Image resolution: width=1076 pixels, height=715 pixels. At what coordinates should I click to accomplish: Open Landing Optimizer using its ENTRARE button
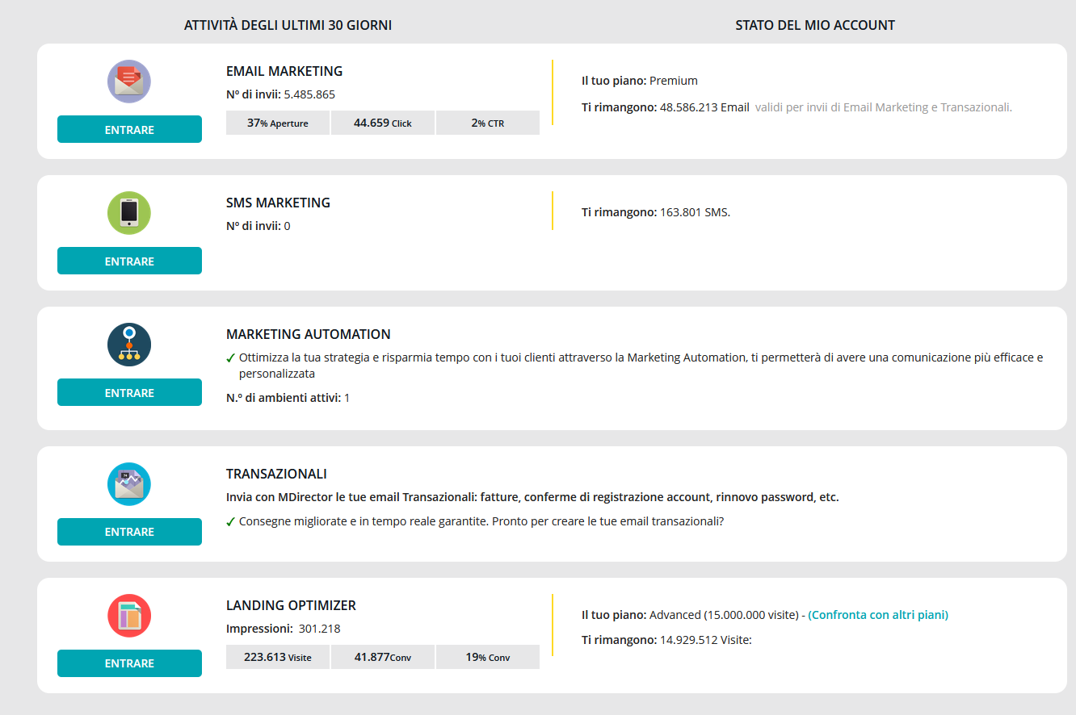(x=129, y=663)
